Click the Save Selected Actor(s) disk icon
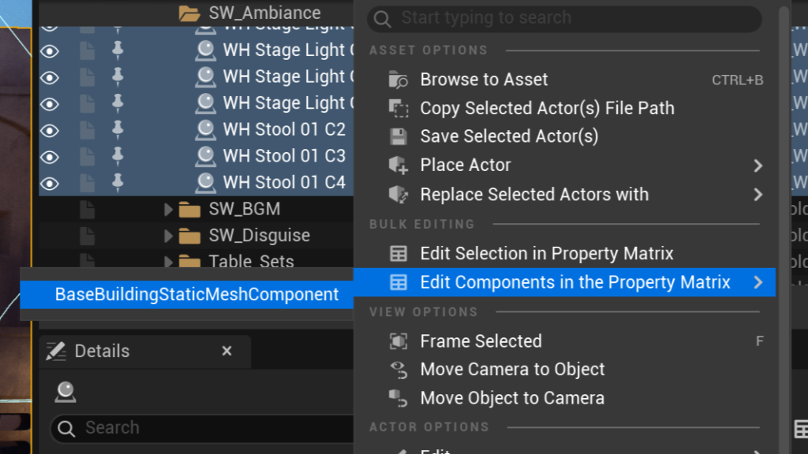The height and width of the screenshot is (454, 808). 399,136
